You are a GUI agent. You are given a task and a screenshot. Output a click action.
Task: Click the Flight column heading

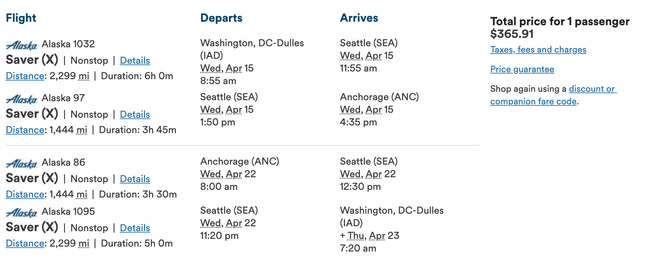point(21,18)
